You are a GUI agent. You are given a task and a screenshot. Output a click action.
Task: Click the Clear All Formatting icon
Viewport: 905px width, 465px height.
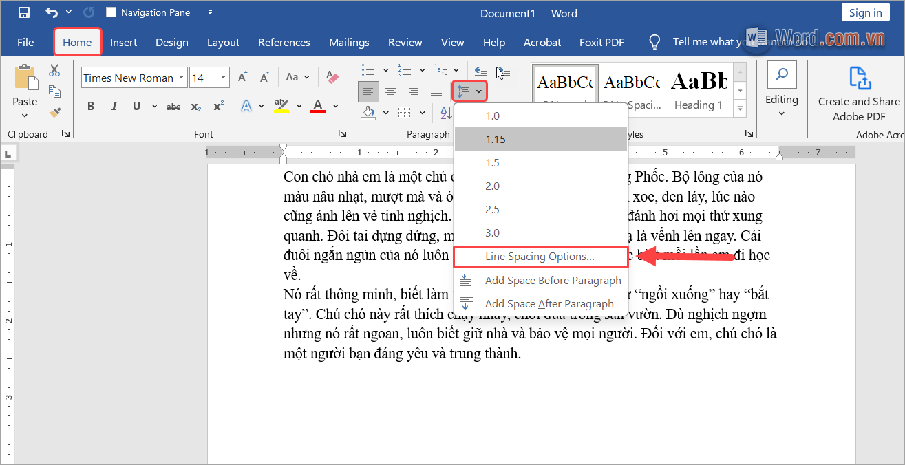tap(332, 78)
